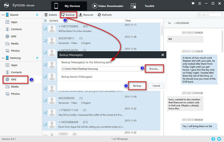Uncheck the +14035988449 message checkbox
Image resolution: width=224 pixels, height=142 pixels.
(x=45, y=124)
